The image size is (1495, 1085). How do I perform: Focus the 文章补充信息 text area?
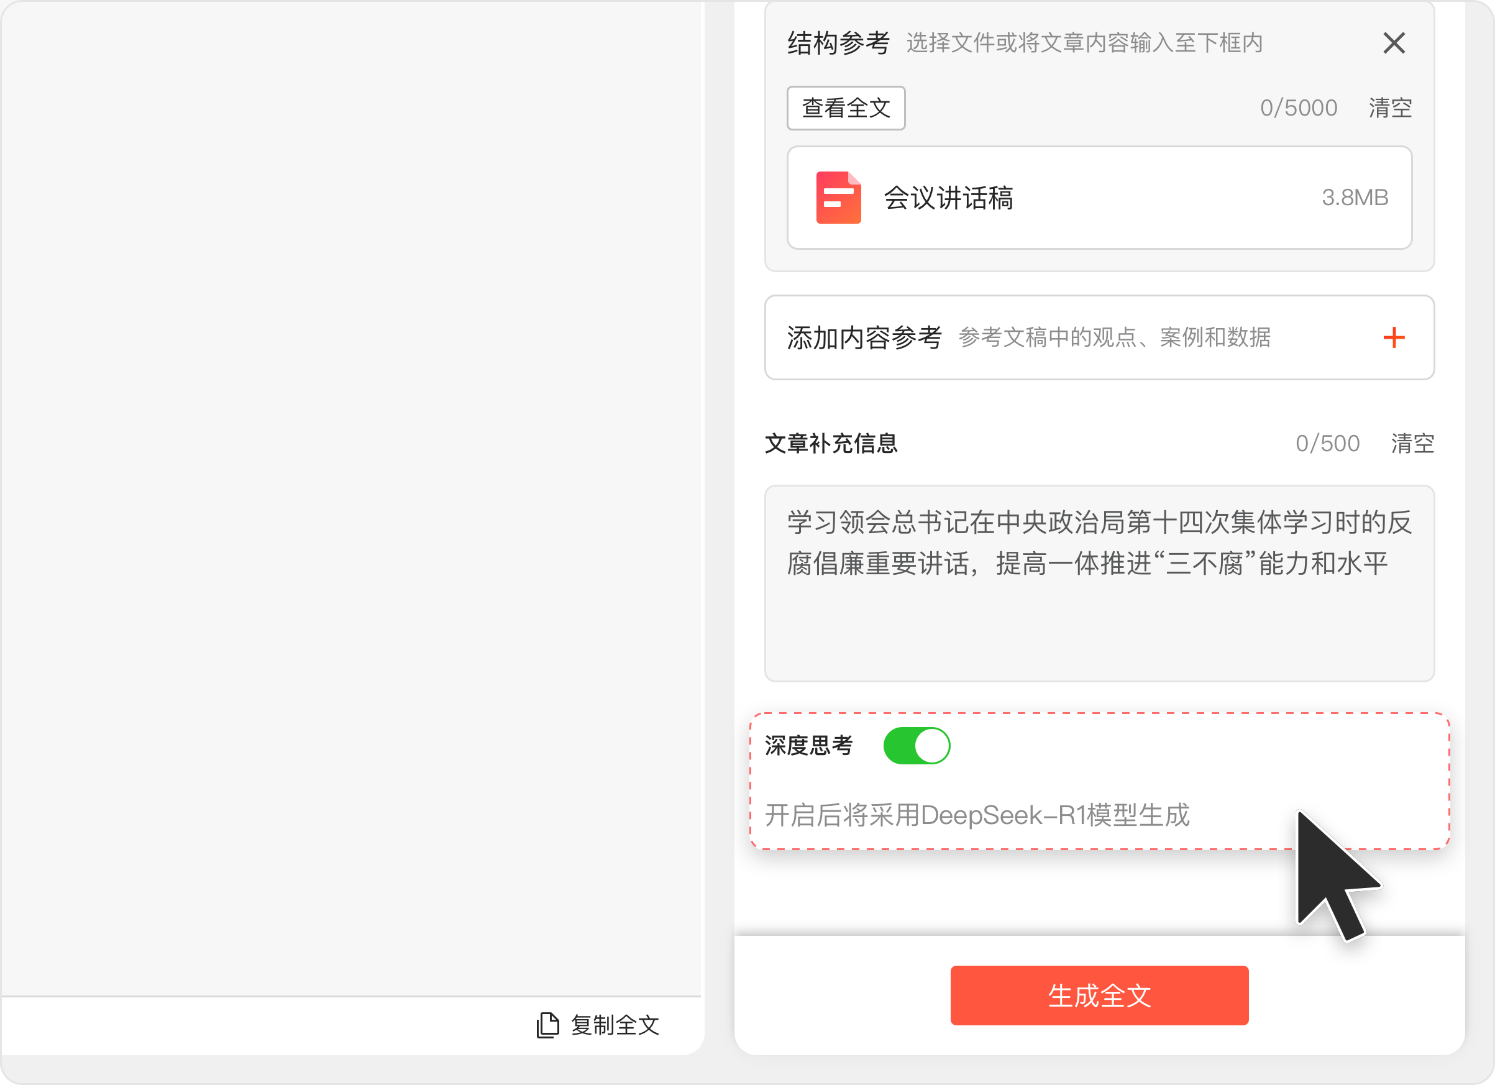click(x=1099, y=584)
